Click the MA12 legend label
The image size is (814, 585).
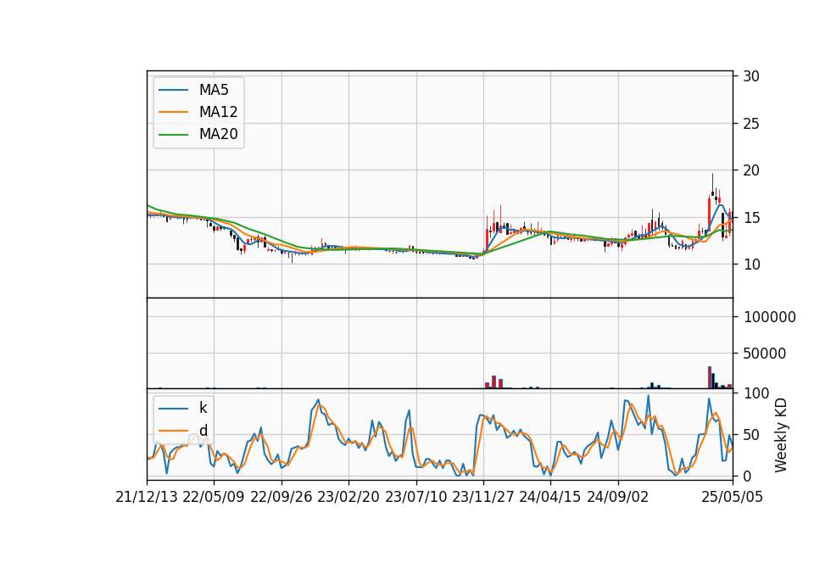point(218,112)
